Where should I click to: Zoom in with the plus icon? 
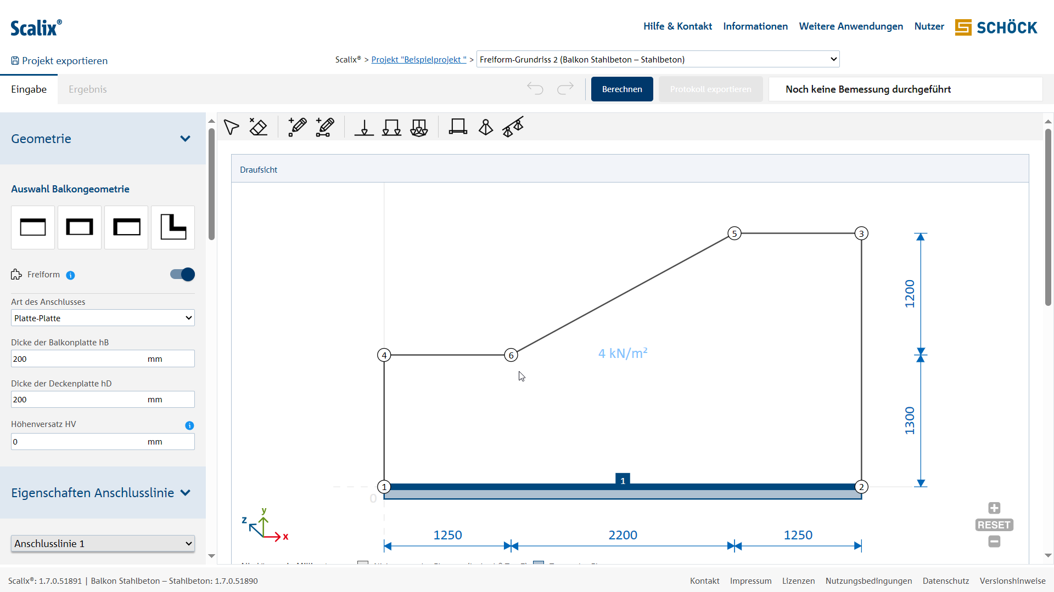point(994,508)
